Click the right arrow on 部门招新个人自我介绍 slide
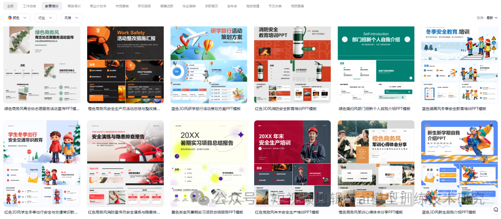Image resolution: width=501 pixels, height=219 pixels. click(x=407, y=39)
